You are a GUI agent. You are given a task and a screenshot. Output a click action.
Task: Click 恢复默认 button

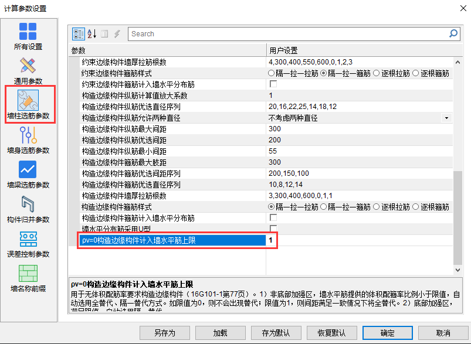331,333
